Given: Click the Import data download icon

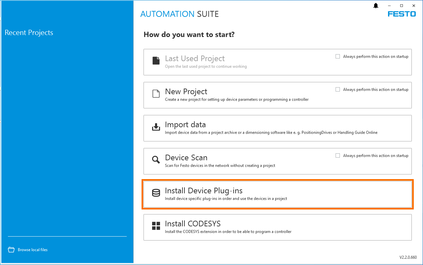Looking at the screenshot, I should [x=156, y=127].
